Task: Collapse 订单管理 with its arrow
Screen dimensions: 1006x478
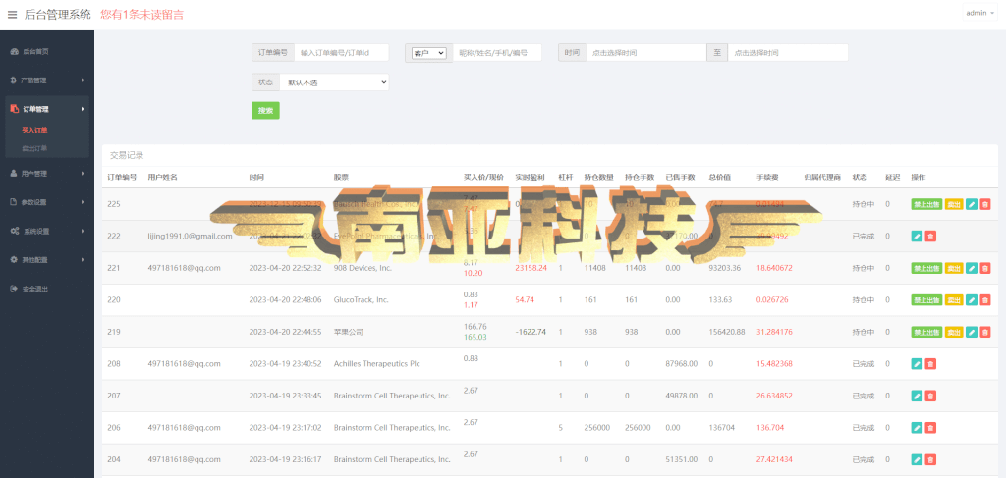Action: tap(83, 109)
